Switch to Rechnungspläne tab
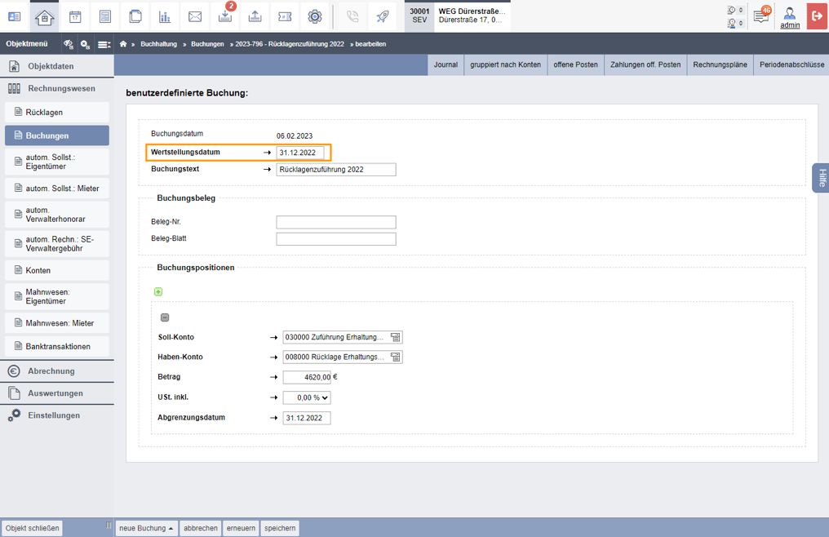The image size is (829, 537). (x=720, y=64)
